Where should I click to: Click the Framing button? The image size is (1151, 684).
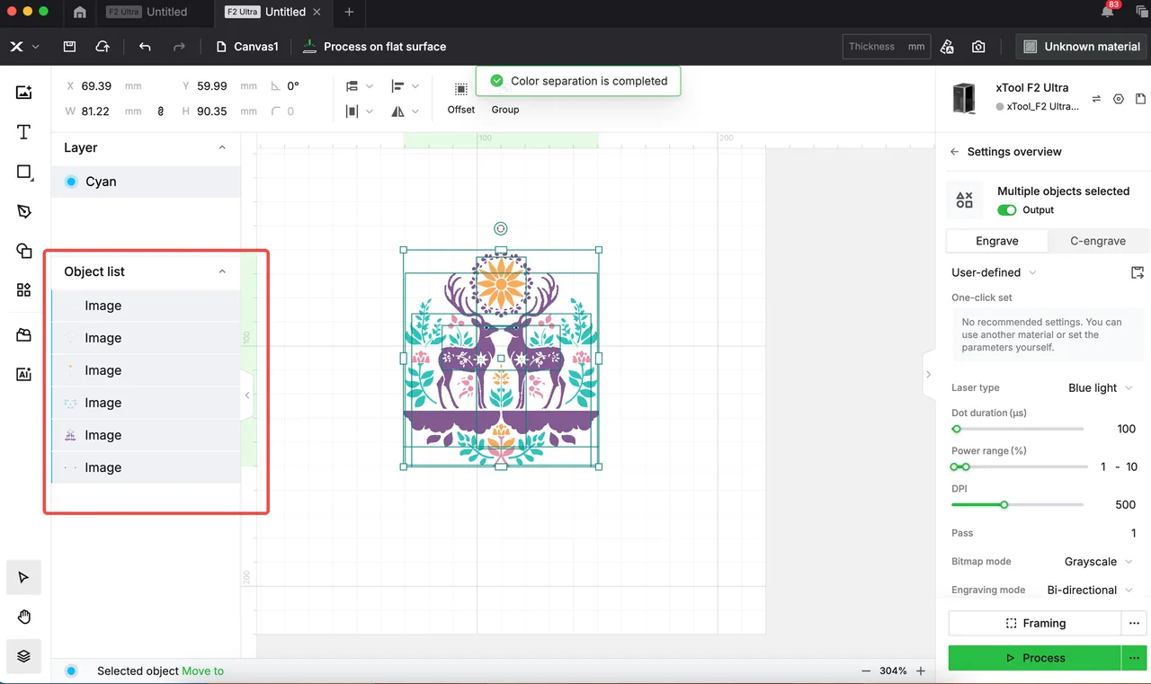pos(1035,623)
